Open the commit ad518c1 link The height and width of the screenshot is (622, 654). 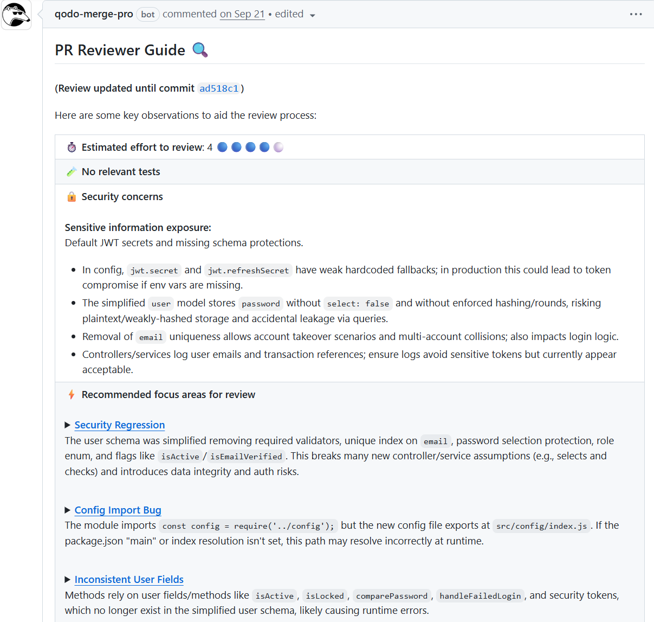pyautogui.click(x=219, y=88)
